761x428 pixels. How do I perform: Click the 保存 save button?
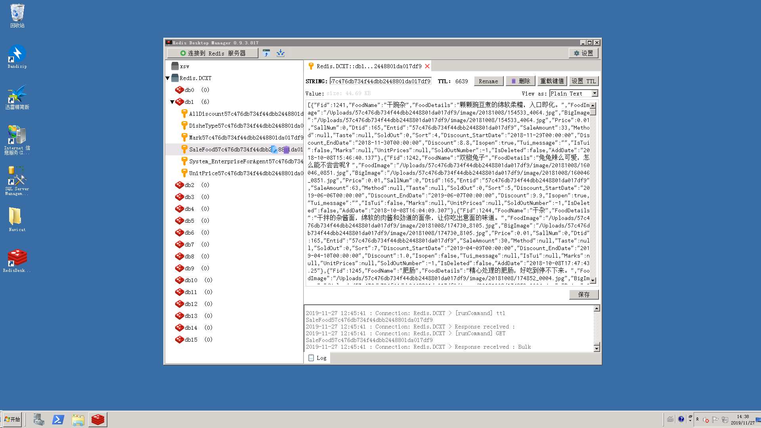tap(584, 294)
